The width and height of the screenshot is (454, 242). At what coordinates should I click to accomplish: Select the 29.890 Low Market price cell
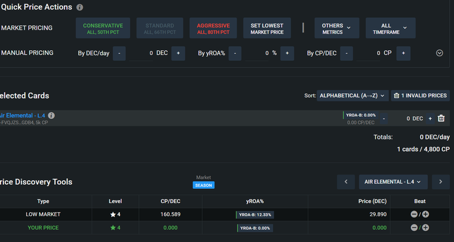coord(349,214)
